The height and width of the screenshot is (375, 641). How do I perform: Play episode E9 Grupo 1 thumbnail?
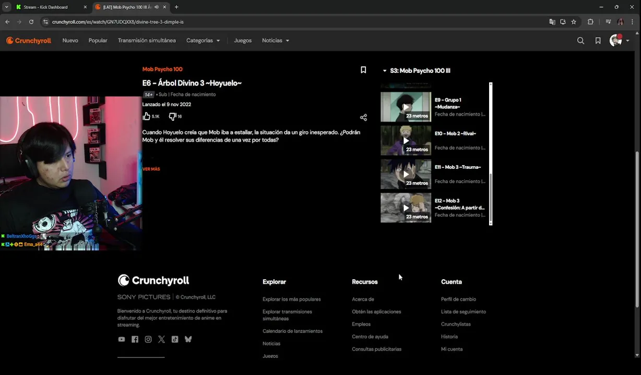coord(406,107)
